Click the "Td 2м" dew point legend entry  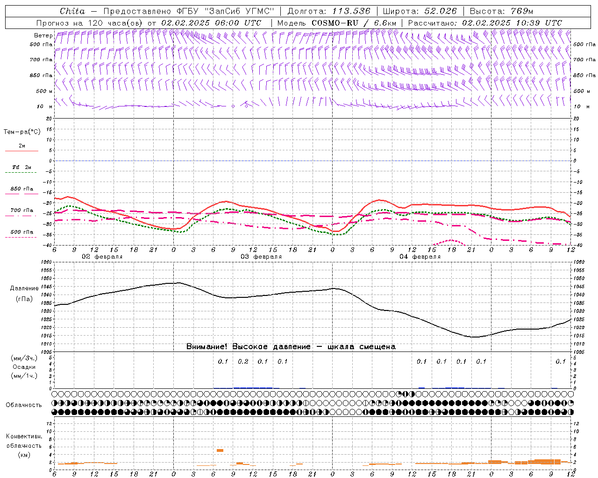(21, 167)
